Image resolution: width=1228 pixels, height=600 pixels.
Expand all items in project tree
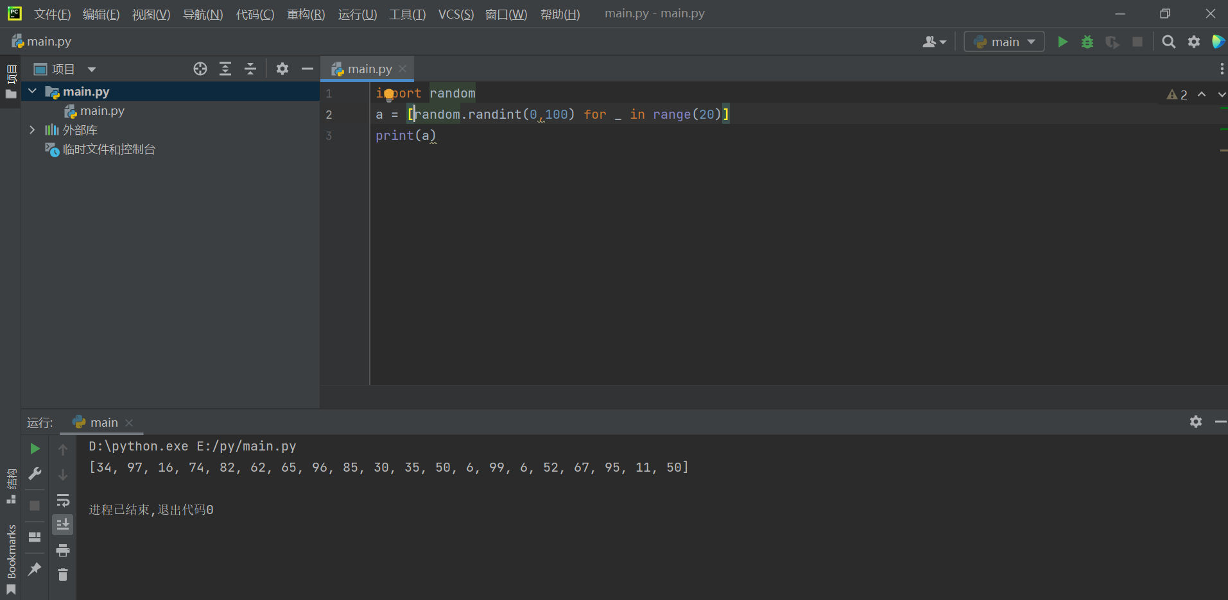click(x=225, y=69)
